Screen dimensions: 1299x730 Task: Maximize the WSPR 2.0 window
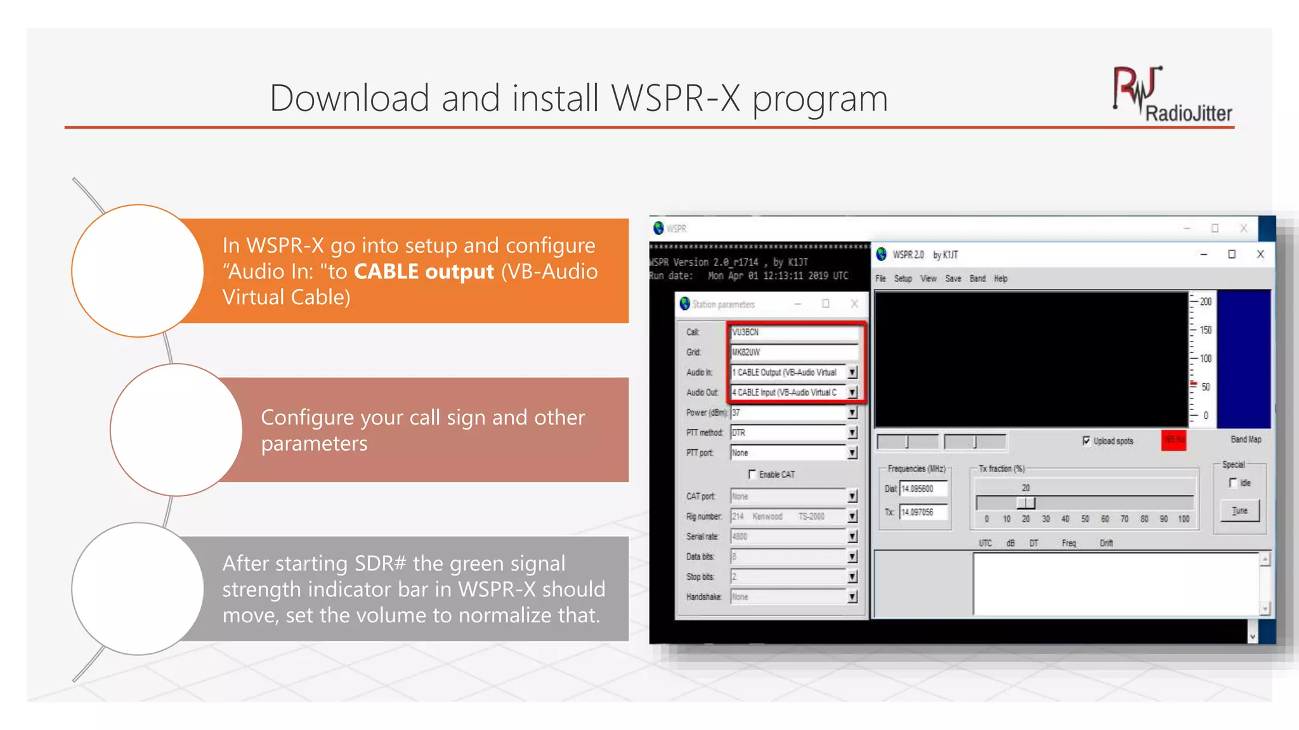pos(1232,255)
